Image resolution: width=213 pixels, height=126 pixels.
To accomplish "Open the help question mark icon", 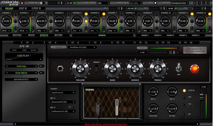I will coord(199,3).
